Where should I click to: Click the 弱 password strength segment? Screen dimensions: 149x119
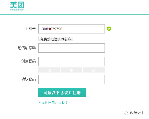coord(49,70)
